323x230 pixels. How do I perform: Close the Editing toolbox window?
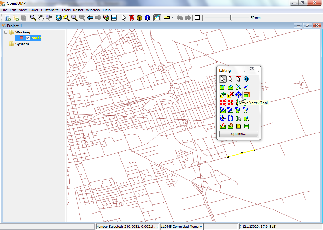click(252, 69)
